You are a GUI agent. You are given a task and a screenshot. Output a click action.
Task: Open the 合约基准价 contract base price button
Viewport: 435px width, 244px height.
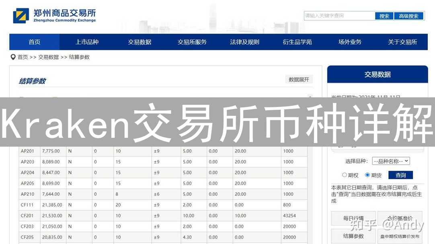tap(400, 219)
